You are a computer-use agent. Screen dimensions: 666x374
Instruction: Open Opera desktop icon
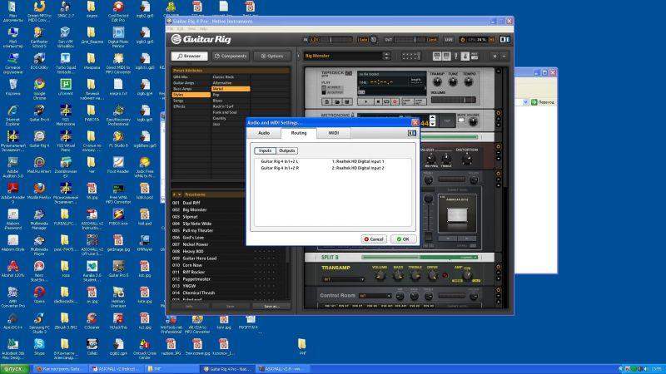[39, 295]
